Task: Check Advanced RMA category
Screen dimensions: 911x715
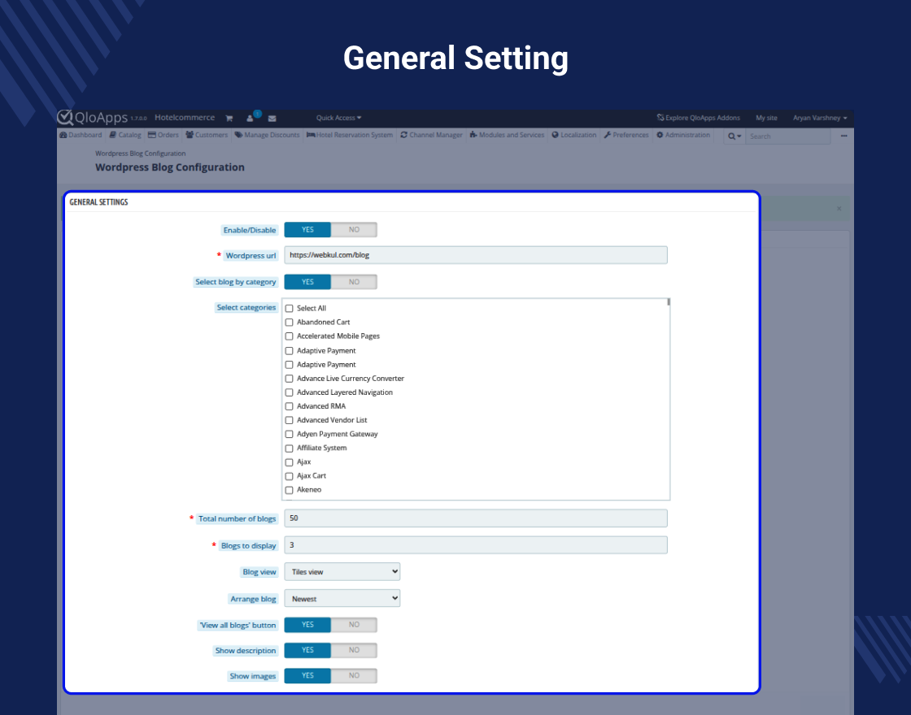Action: point(289,407)
